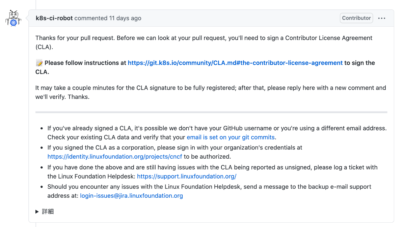
Task: Click the memo emoji before Please follow
Action: [x=39, y=63]
